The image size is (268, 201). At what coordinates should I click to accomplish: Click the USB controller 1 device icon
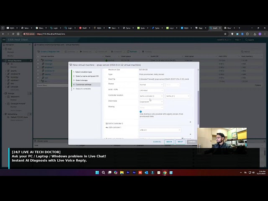[x=107, y=127]
